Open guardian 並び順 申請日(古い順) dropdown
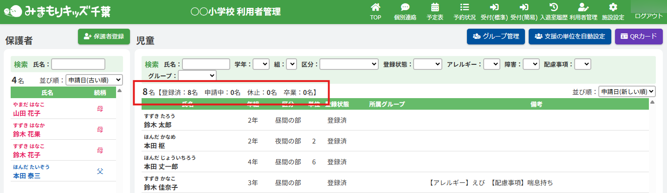Screen dimensions: 667x193 94,80
